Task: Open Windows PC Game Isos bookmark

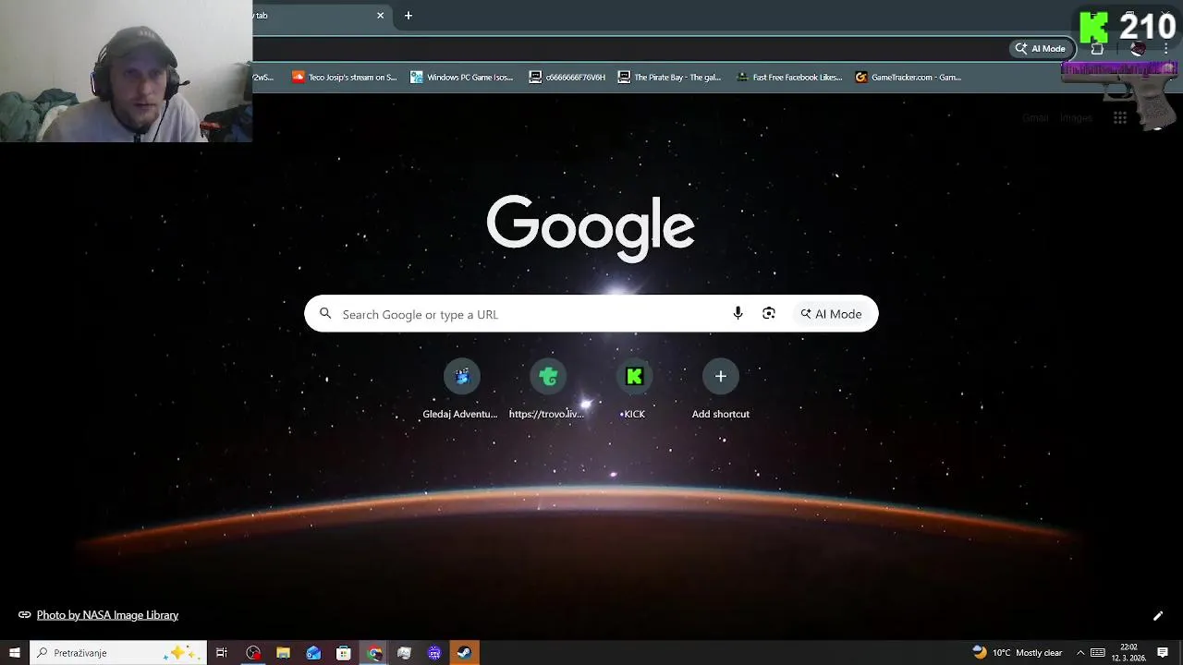Action: 462,78
